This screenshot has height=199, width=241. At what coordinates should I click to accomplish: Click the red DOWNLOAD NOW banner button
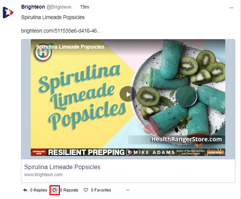click(x=39, y=152)
